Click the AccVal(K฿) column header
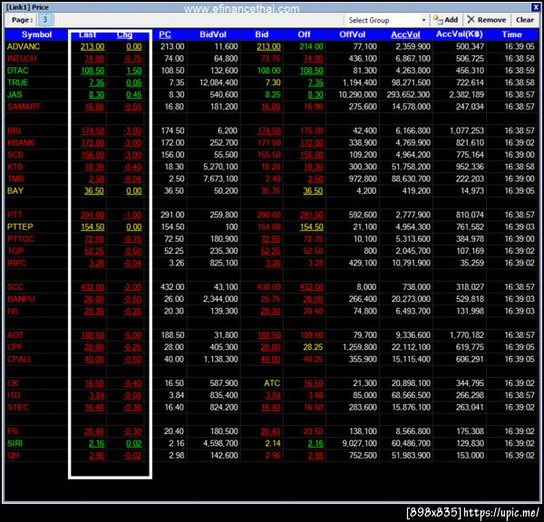544x522 pixels. (460, 34)
